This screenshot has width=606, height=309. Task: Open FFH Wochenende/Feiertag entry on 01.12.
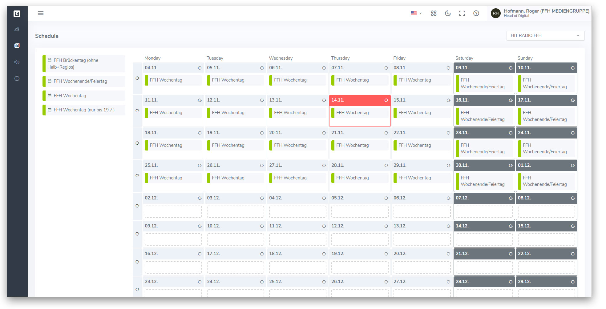point(547,181)
